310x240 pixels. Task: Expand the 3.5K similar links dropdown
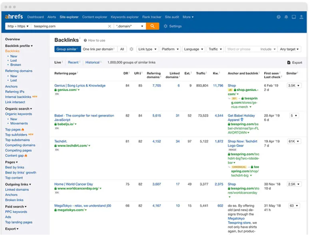tap(294, 86)
